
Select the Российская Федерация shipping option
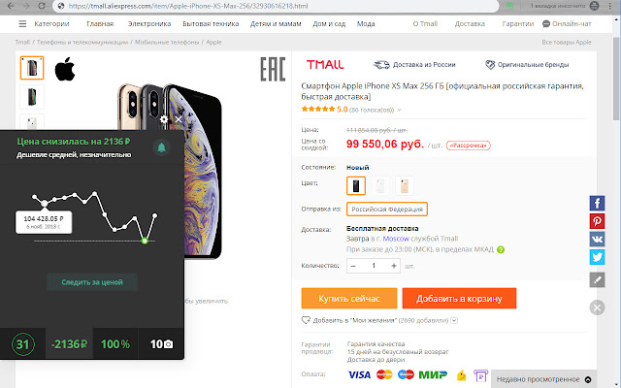pyautogui.click(x=387, y=210)
